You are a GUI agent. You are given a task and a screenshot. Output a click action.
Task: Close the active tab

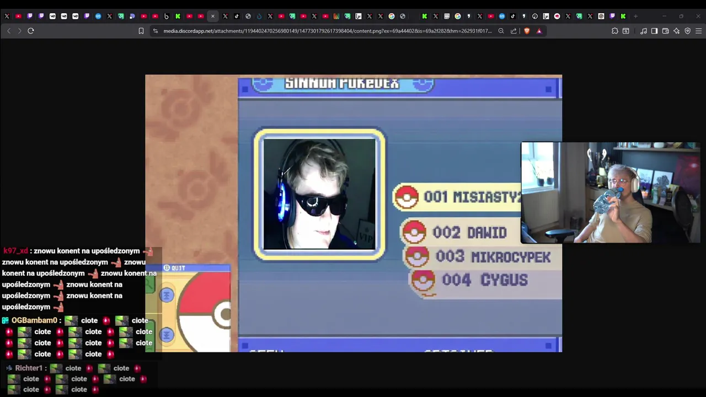212,16
